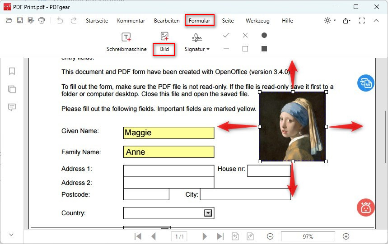Open the Werkzeug tab
This screenshot has height=244, width=388.
pos(257,21)
